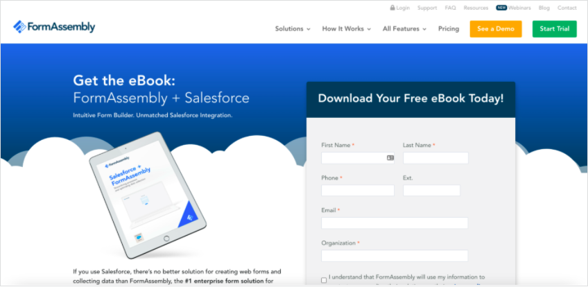Expand the Solutions dropdown menu
The height and width of the screenshot is (287, 588).
tap(293, 29)
